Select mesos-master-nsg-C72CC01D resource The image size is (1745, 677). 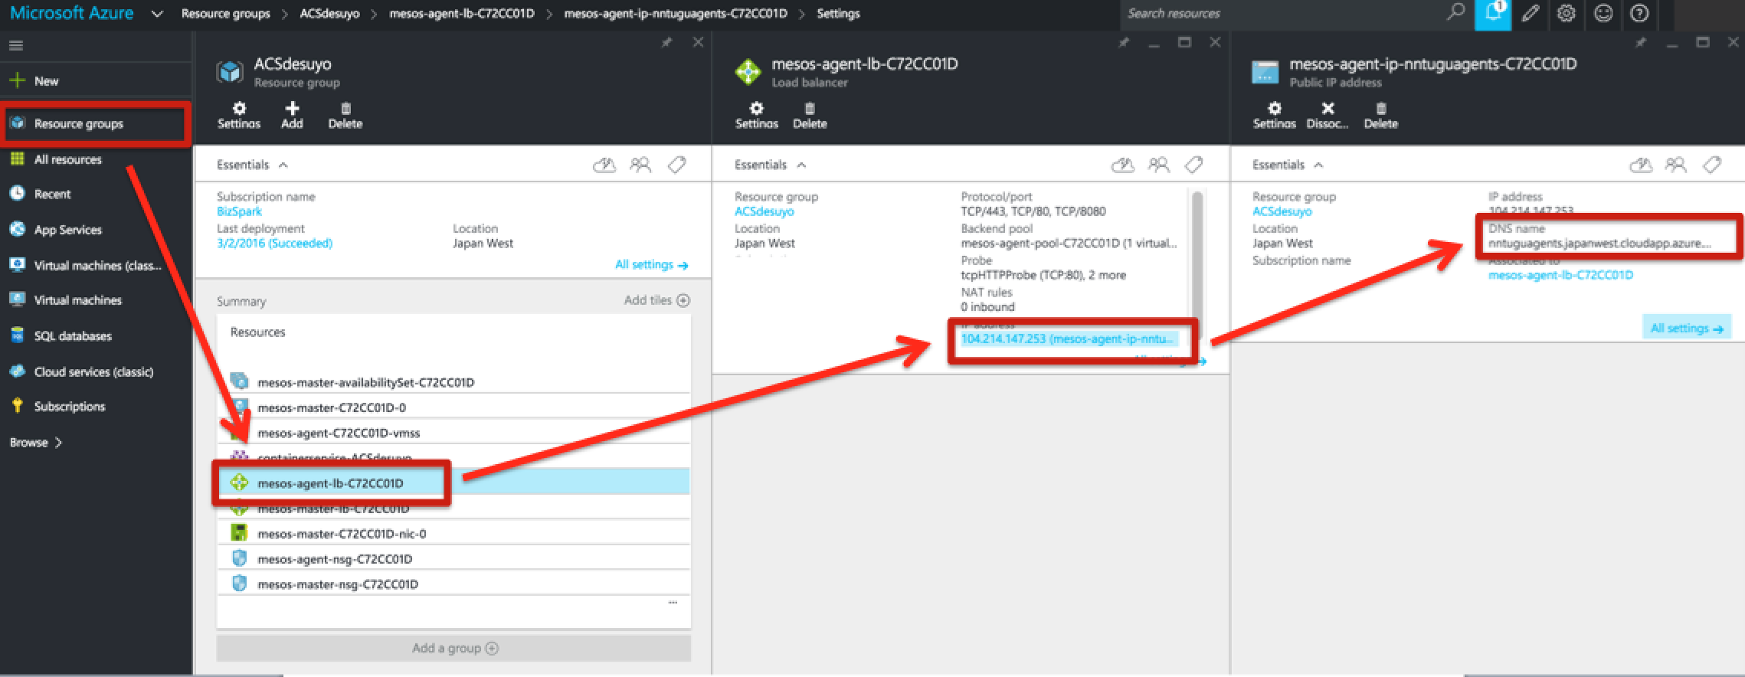[x=453, y=584]
